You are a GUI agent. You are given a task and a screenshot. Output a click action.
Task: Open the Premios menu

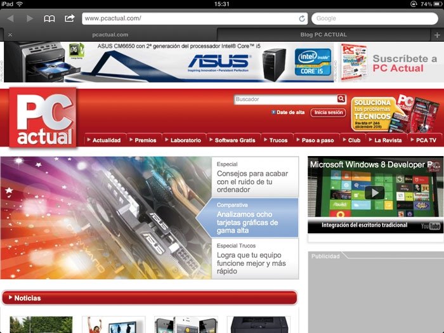[144, 140]
